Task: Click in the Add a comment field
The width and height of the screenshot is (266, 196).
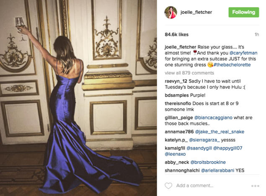Action: click(195, 186)
